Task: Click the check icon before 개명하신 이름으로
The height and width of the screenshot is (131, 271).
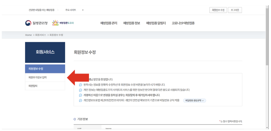Action: coord(80,95)
